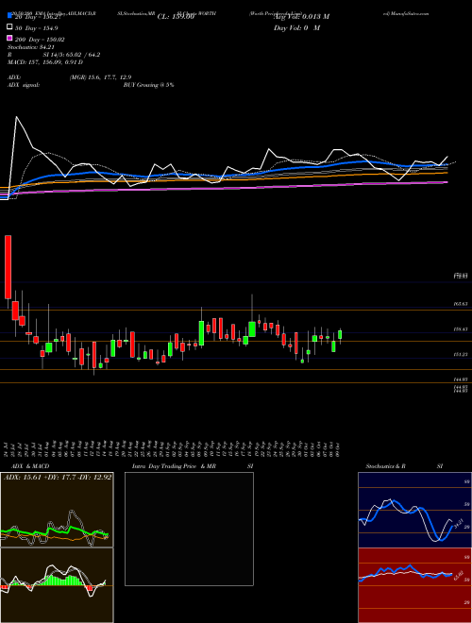Click the 'CL: 159.00' closing price label
This screenshot has height=623, width=472.
pos(176,17)
